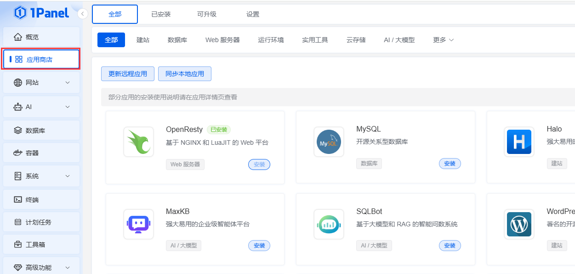This screenshot has width=575, height=274.
Task: Click the globe icon beside 网站
Action: click(18, 82)
